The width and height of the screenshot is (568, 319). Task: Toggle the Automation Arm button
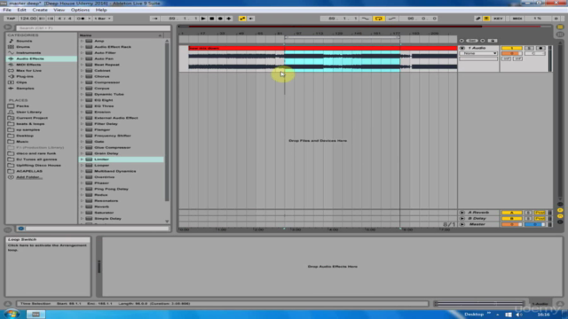(x=242, y=19)
